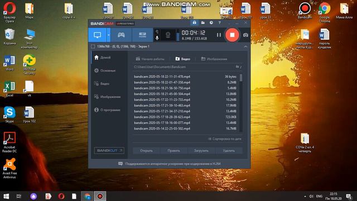Open Bandicam desktop shortcut icon

(x=305, y=10)
